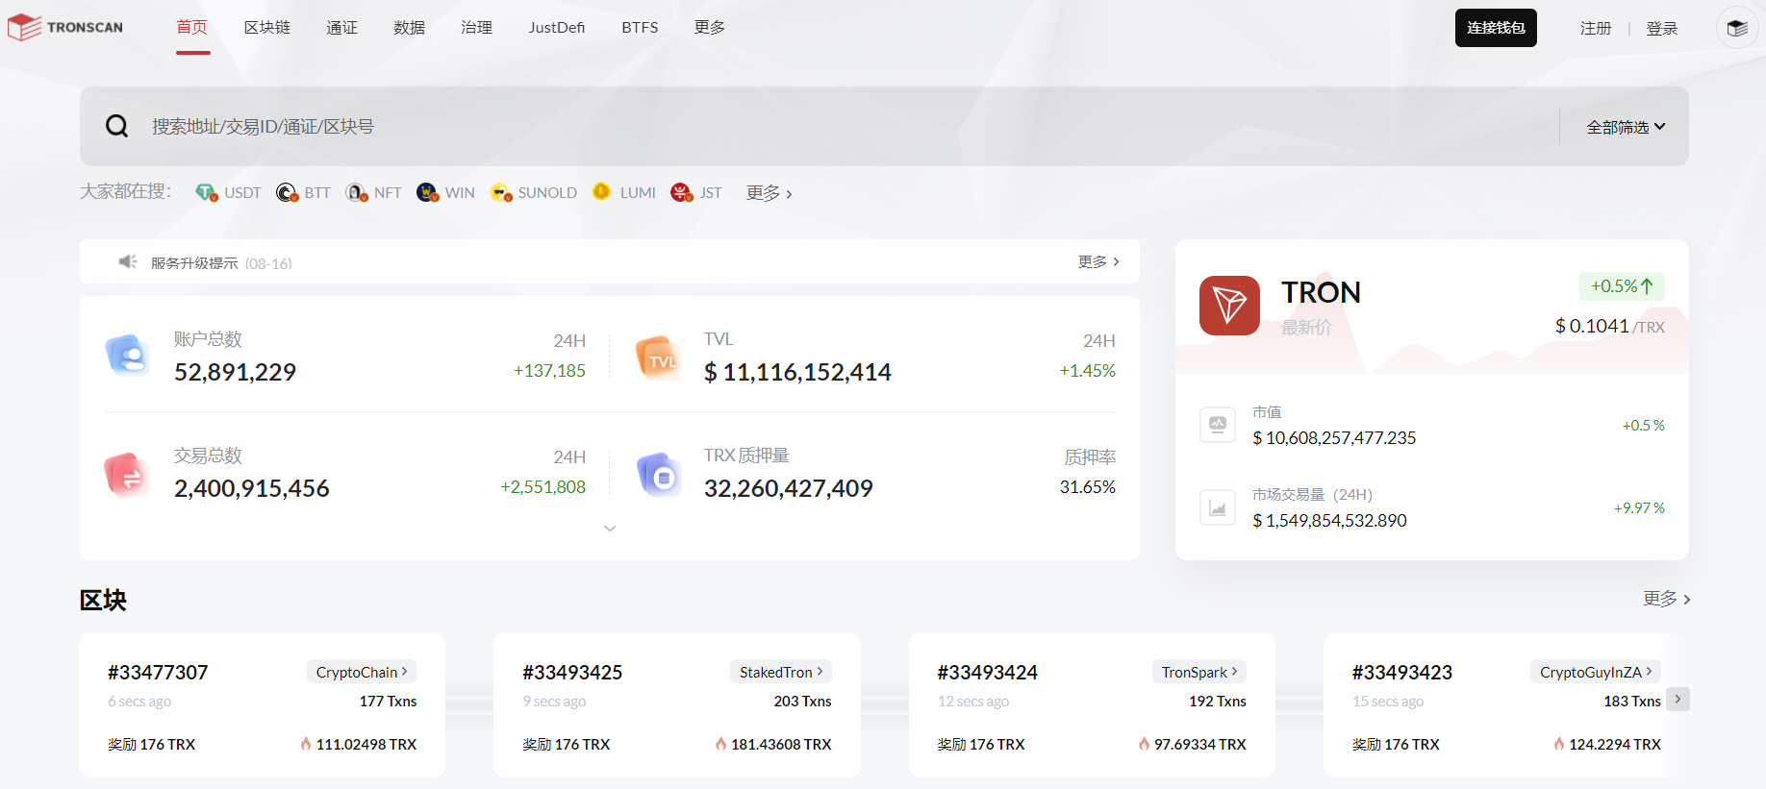This screenshot has width=1766, height=789.
Task: Expand 更多 trending searches list
Action: click(x=769, y=193)
